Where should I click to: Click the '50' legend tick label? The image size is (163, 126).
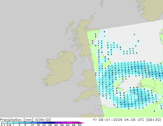coord(80,125)
